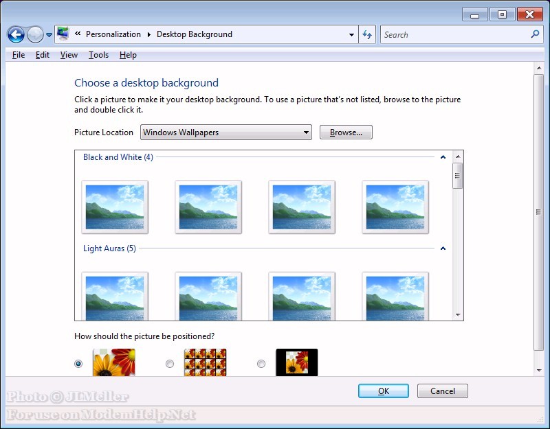Click the main window vertical scrollbar thumb
The height and width of the screenshot is (429, 550).
pos(539,212)
